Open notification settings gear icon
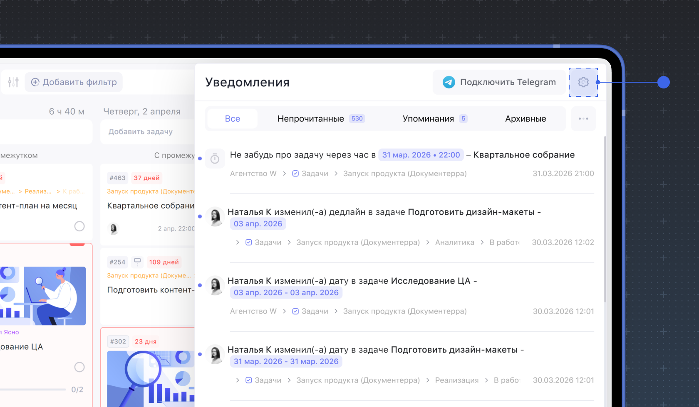The image size is (699, 407). point(583,82)
